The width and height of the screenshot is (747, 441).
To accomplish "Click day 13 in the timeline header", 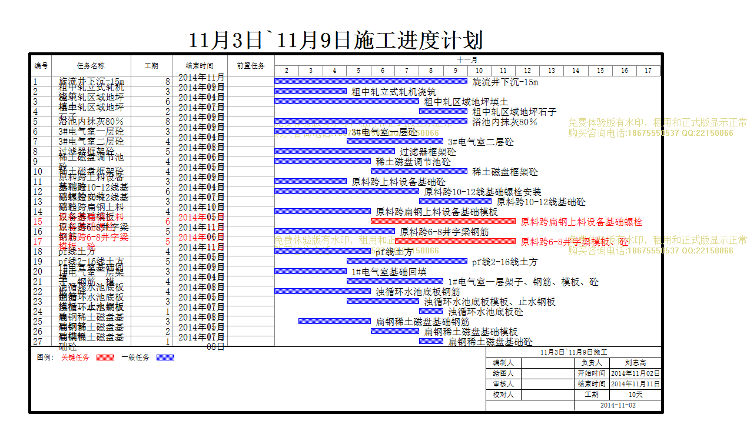I will click(552, 71).
